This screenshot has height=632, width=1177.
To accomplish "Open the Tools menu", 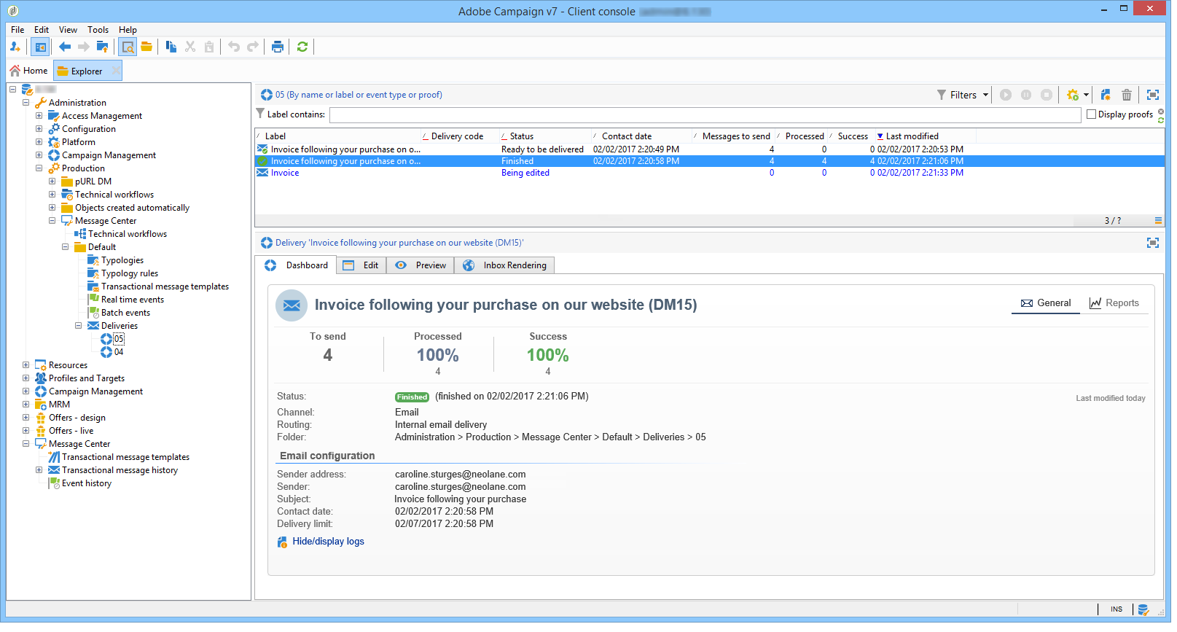I will point(98,30).
